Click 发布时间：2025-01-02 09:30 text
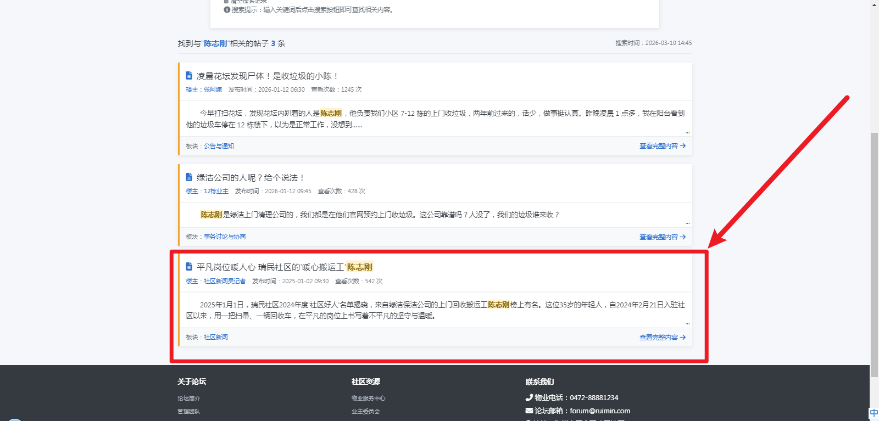 click(x=290, y=281)
